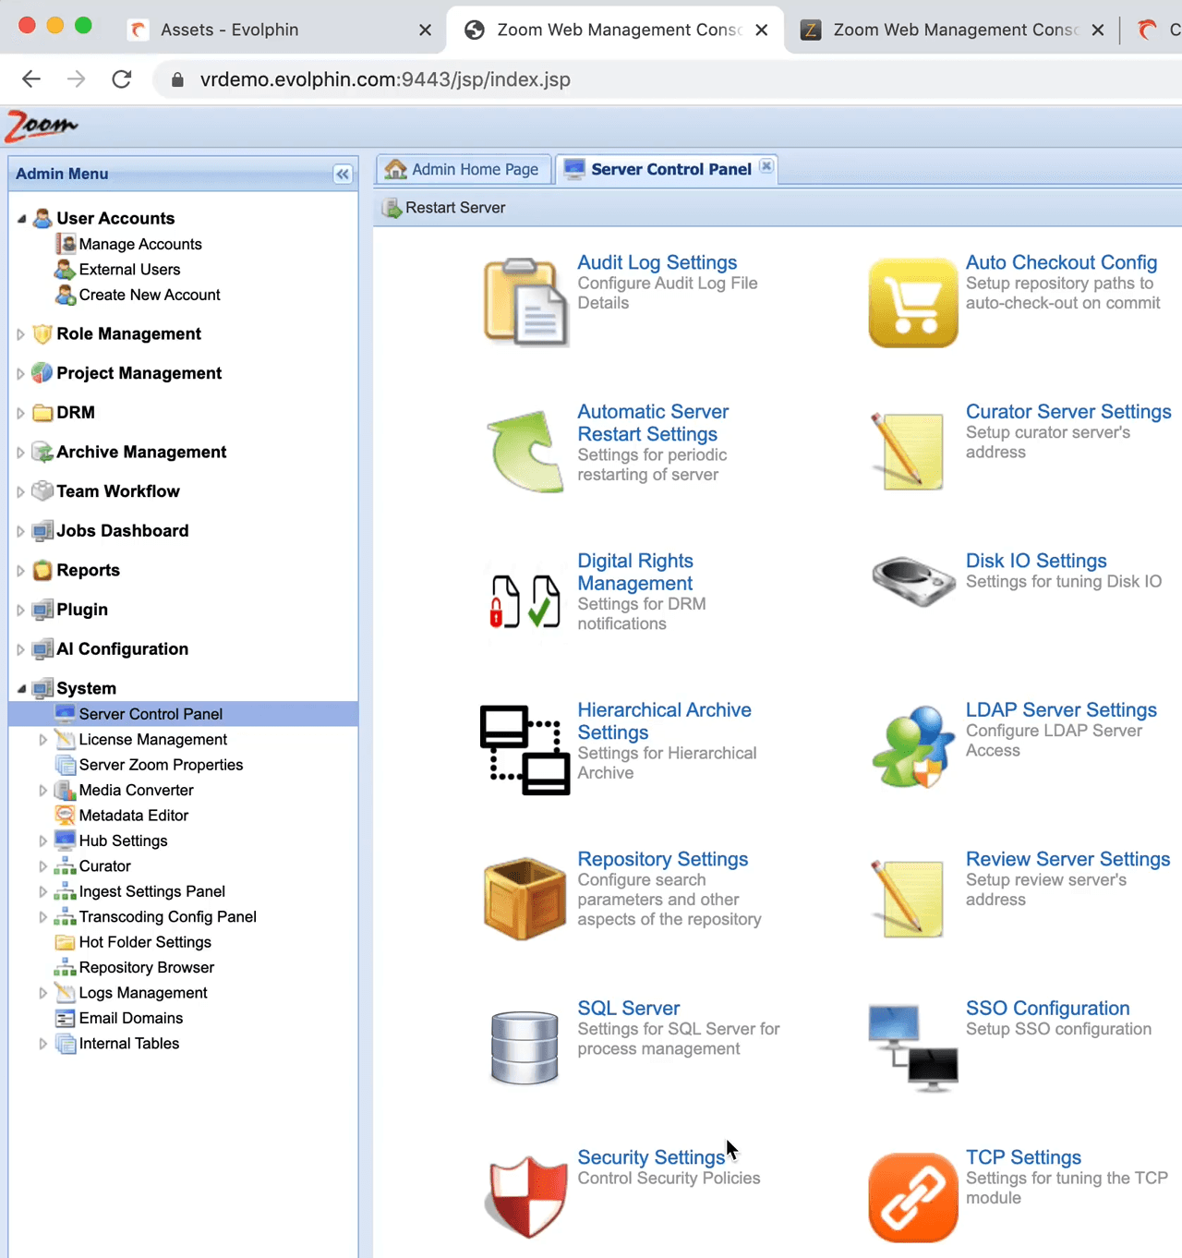Click the Repository Settings wooden crate icon

pos(525,899)
